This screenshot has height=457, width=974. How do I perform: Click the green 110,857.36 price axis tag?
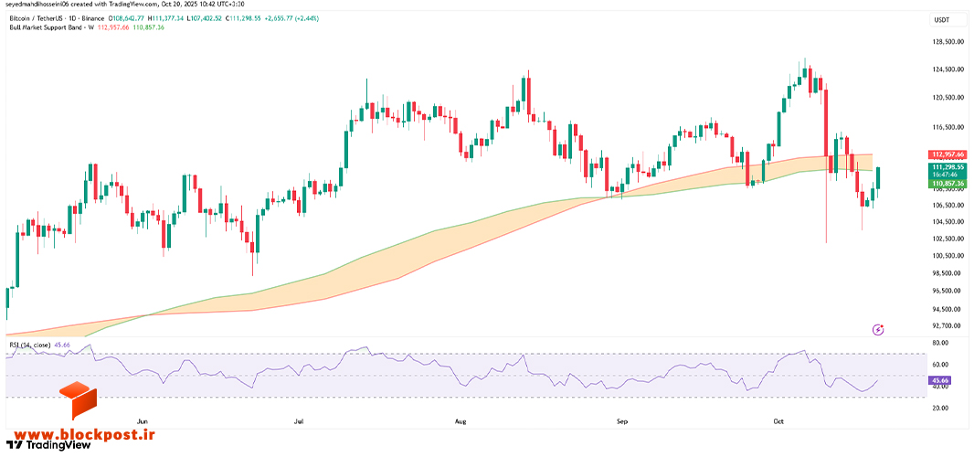pos(947,184)
